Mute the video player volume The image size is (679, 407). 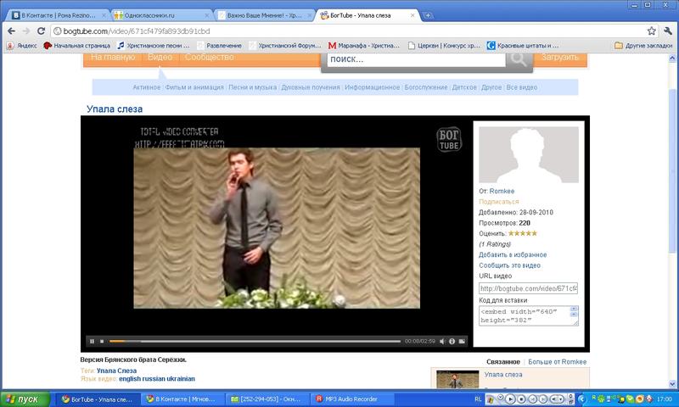(440, 342)
